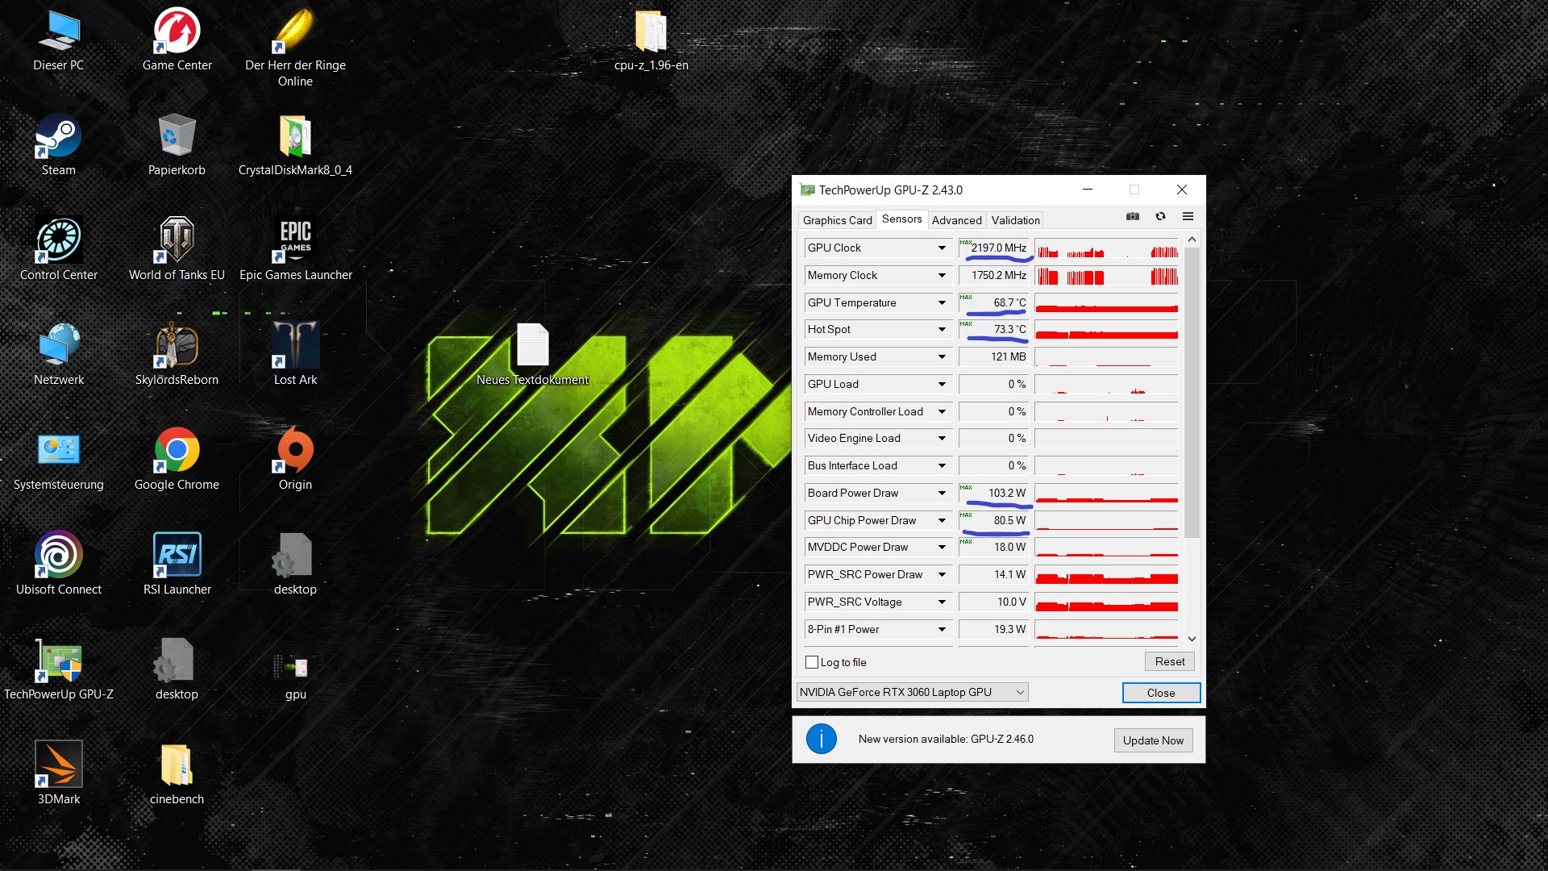Switch to the Advanced tab
The width and height of the screenshot is (1548, 871).
[956, 220]
